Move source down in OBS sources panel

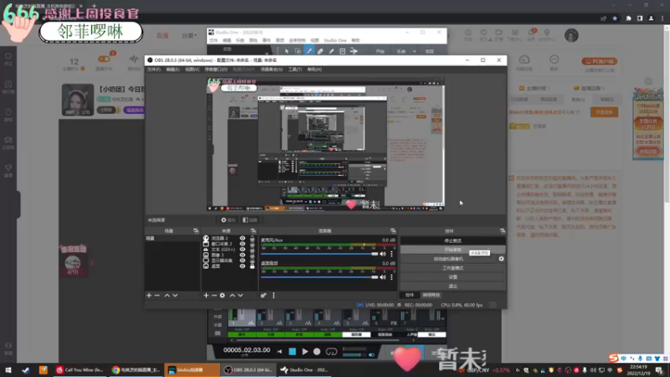point(240,296)
